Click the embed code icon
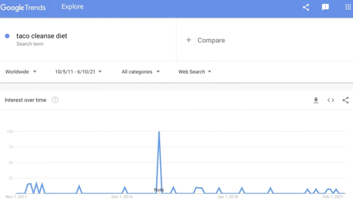This screenshot has height=202, width=353. coord(331,100)
